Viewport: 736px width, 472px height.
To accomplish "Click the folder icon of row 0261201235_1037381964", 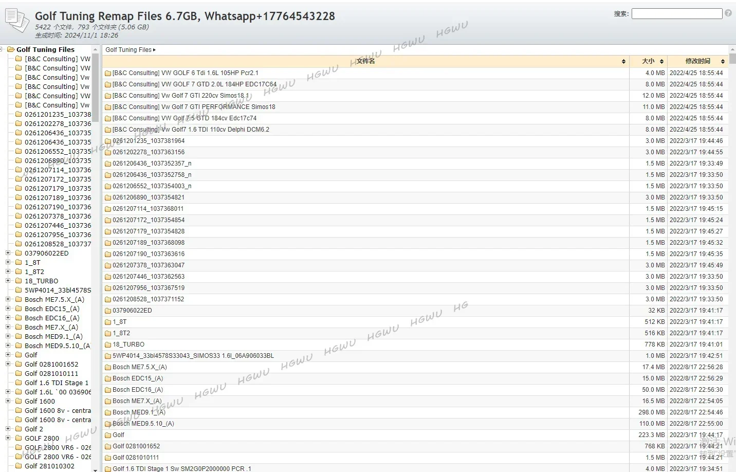I will point(108,141).
